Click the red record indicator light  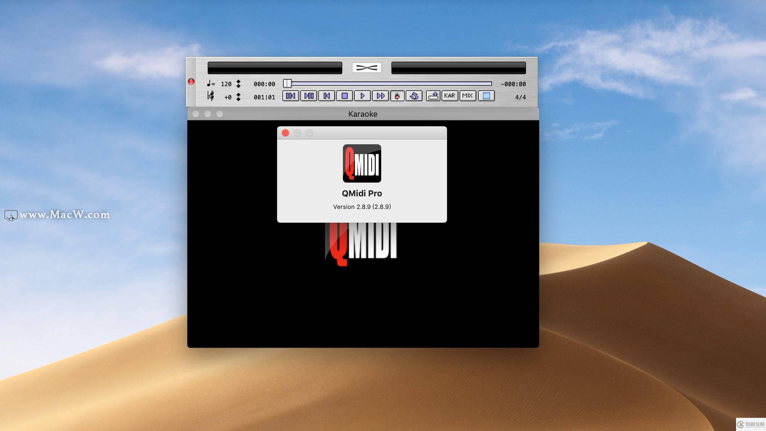(x=191, y=81)
